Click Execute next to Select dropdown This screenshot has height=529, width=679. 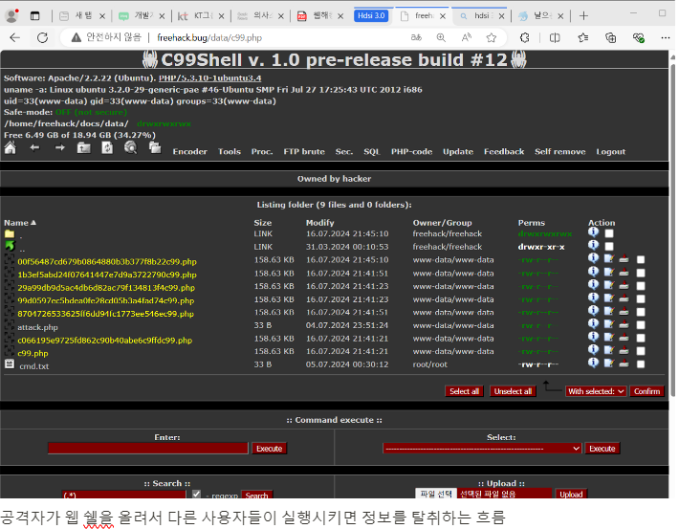click(602, 449)
